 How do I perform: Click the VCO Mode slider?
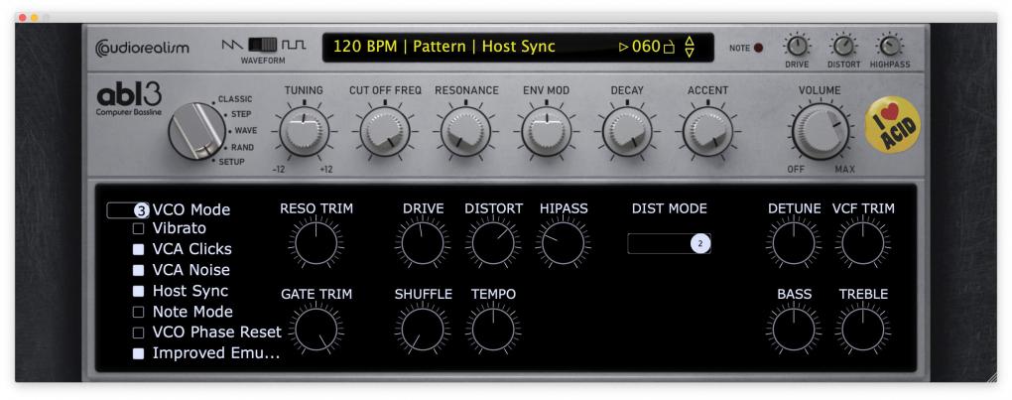coord(128,209)
